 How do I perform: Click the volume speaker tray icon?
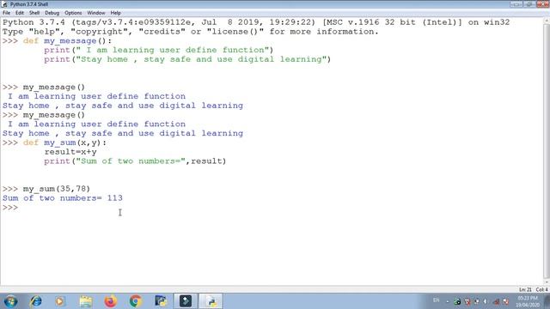click(486, 301)
